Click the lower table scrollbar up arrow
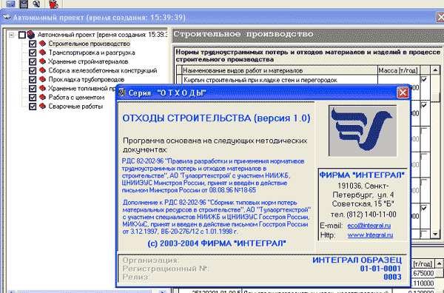444x293 pixels. (439, 263)
